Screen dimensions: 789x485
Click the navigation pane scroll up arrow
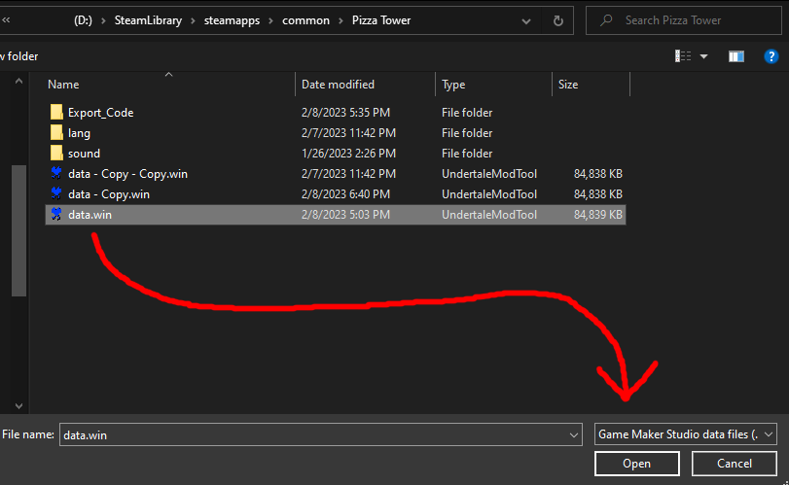pos(18,81)
